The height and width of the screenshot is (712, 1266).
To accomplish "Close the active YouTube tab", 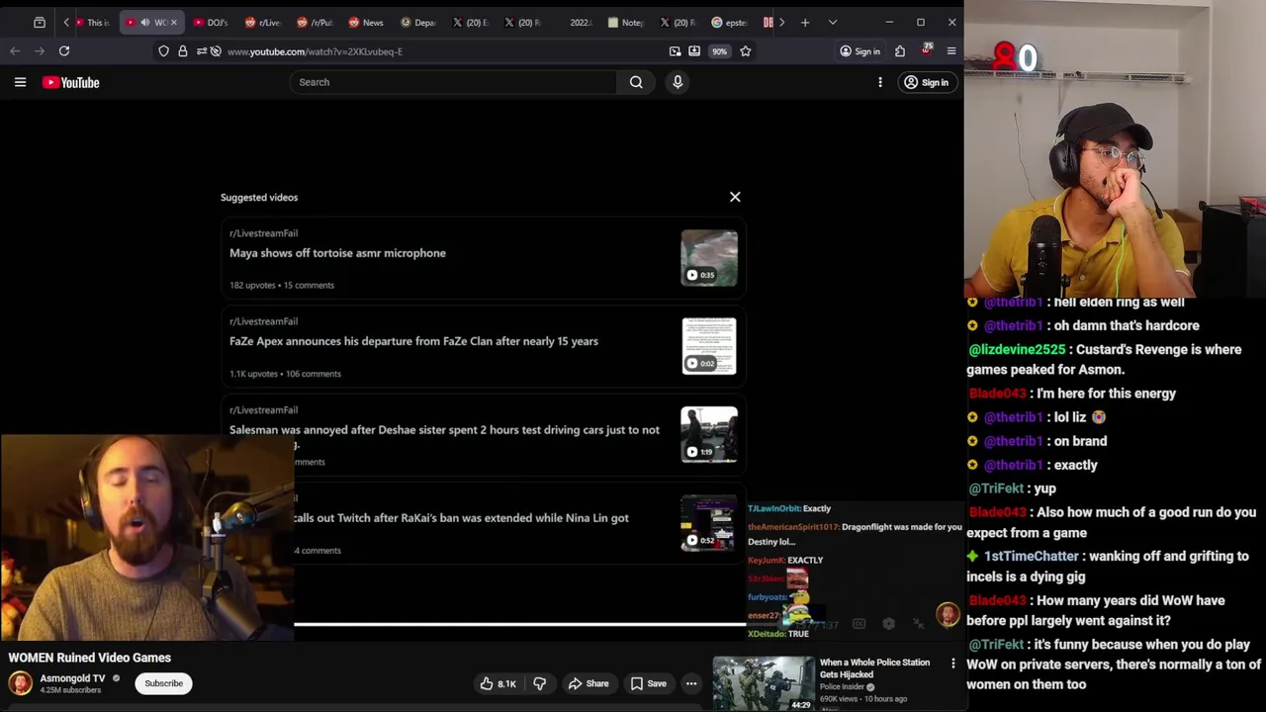I will [x=174, y=22].
